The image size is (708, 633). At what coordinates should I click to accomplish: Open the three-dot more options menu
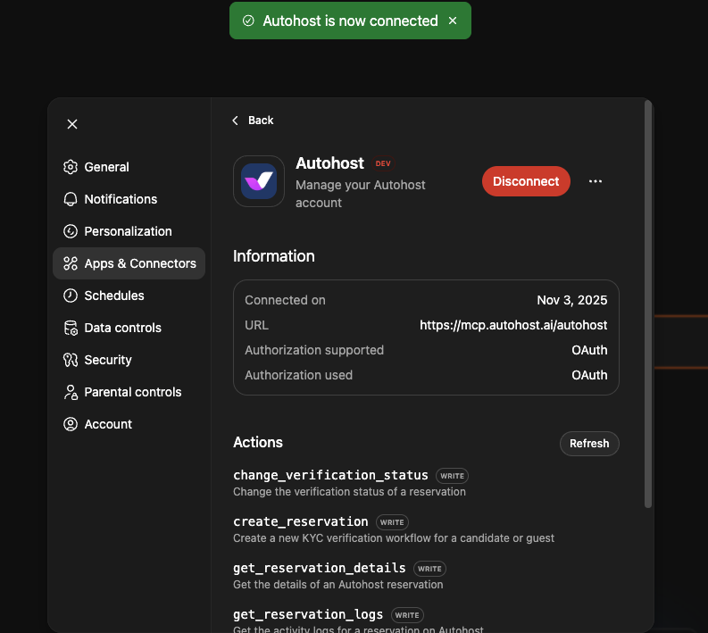(596, 181)
